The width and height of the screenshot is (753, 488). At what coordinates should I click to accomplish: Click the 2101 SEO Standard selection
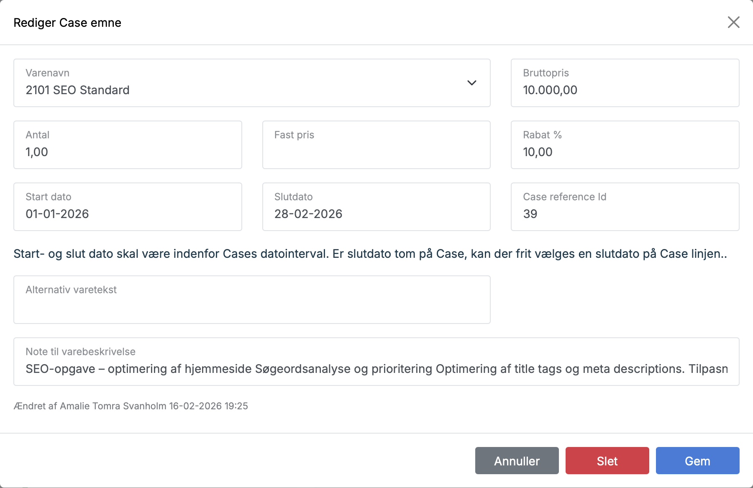[x=77, y=90]
